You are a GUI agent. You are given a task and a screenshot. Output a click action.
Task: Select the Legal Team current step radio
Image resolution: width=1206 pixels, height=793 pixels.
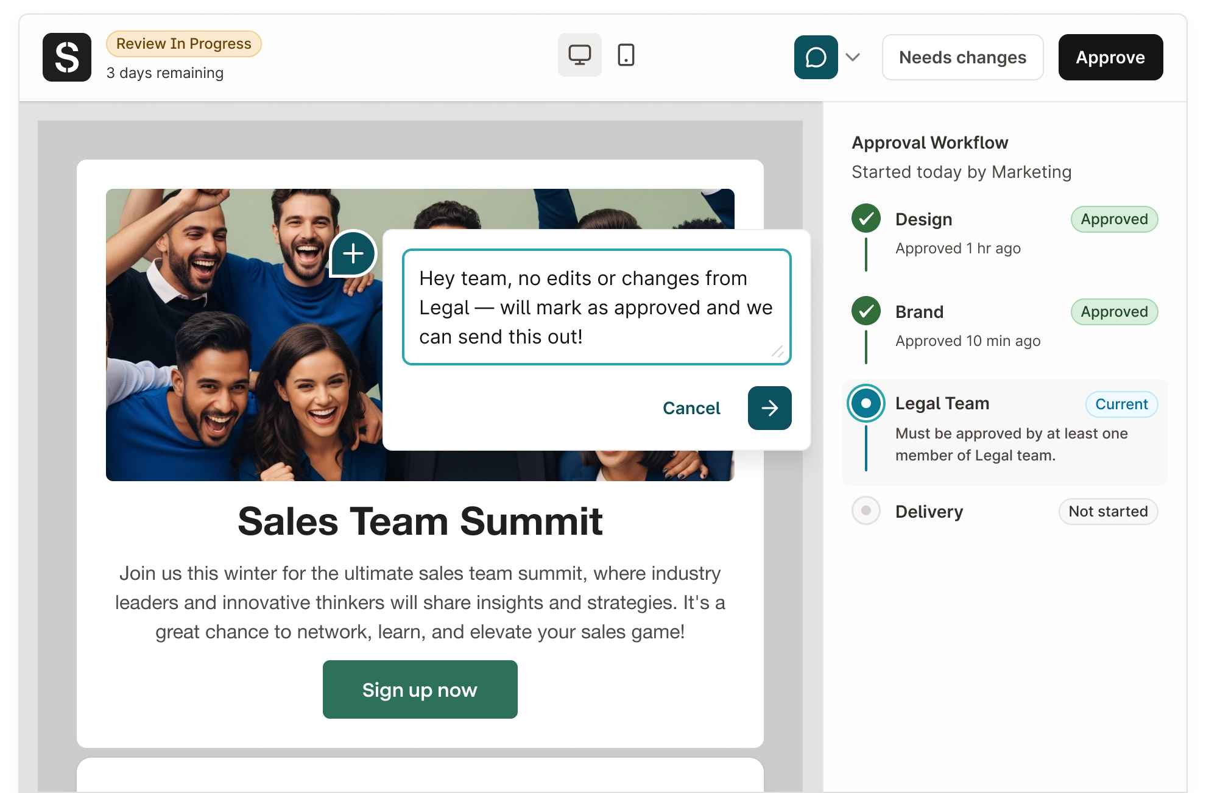click(866, 403)
